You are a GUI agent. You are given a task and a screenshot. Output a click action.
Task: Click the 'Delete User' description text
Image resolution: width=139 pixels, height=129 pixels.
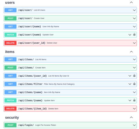(x=52, y=43)
